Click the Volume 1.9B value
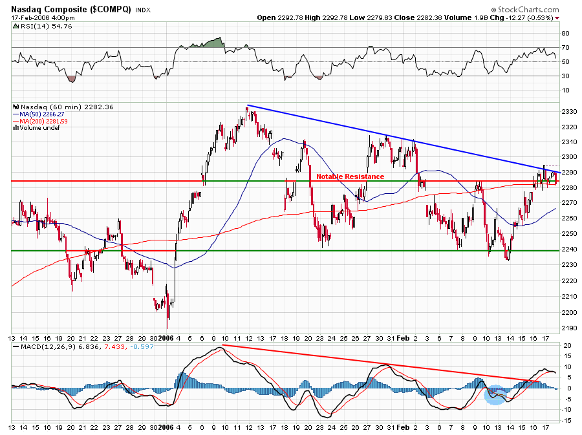Viewport: 582px width, 435px height. (x=465, y=18)
